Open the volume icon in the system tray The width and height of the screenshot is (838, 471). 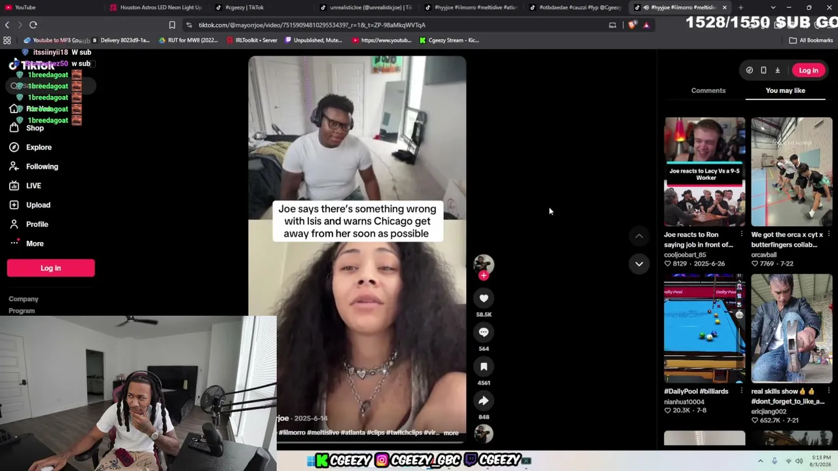pos(799,461)
